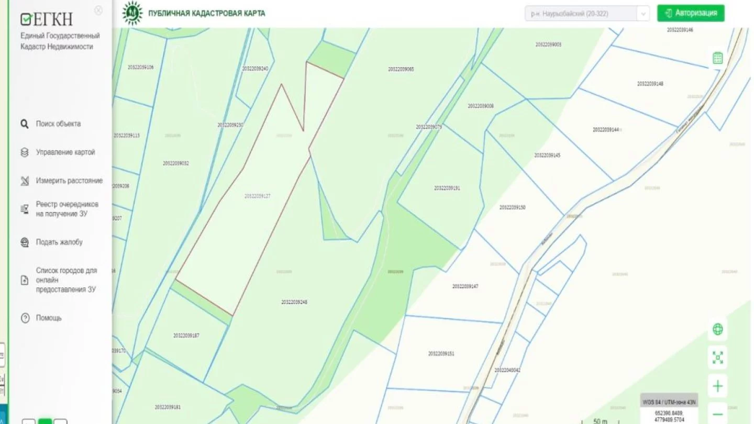Toggle the green active button at sidebar bottom

[46, 421]
